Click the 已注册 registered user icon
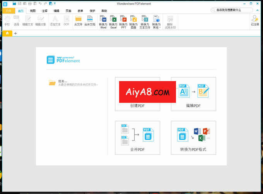Image resolution: width=263 pixels, height=194 pixels. [x=255, y=21]
